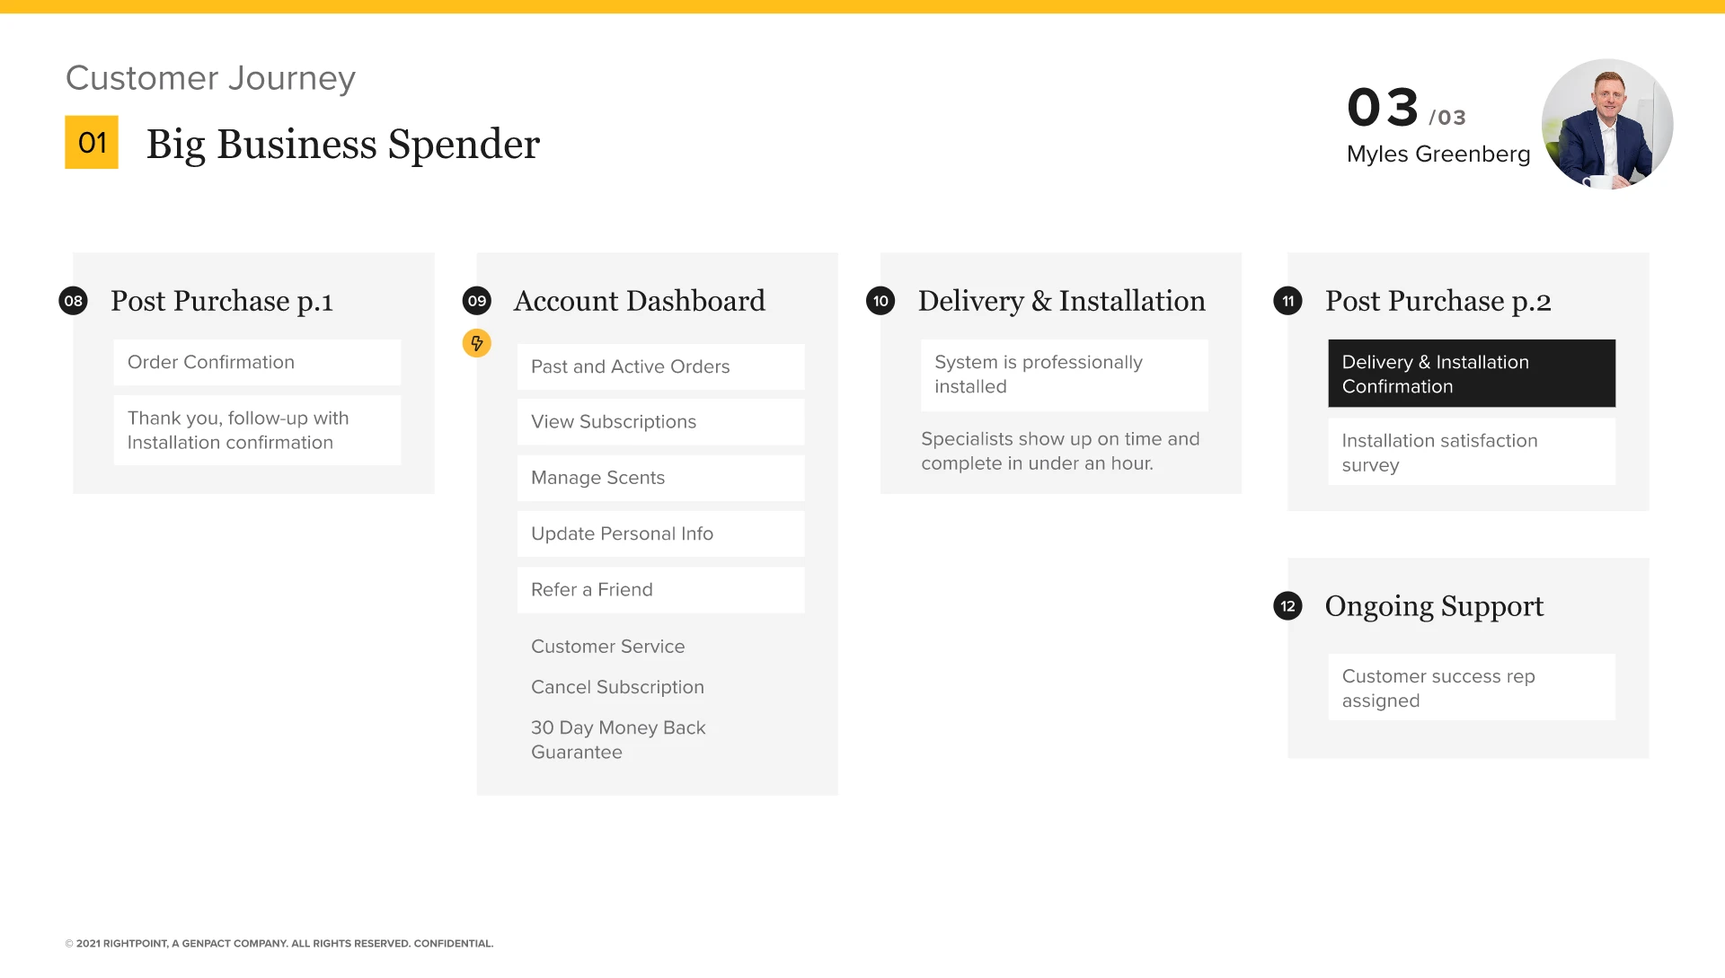Toggle Customer success rep assigned item
1725x978 pixels.
(x=1472, y=688)
